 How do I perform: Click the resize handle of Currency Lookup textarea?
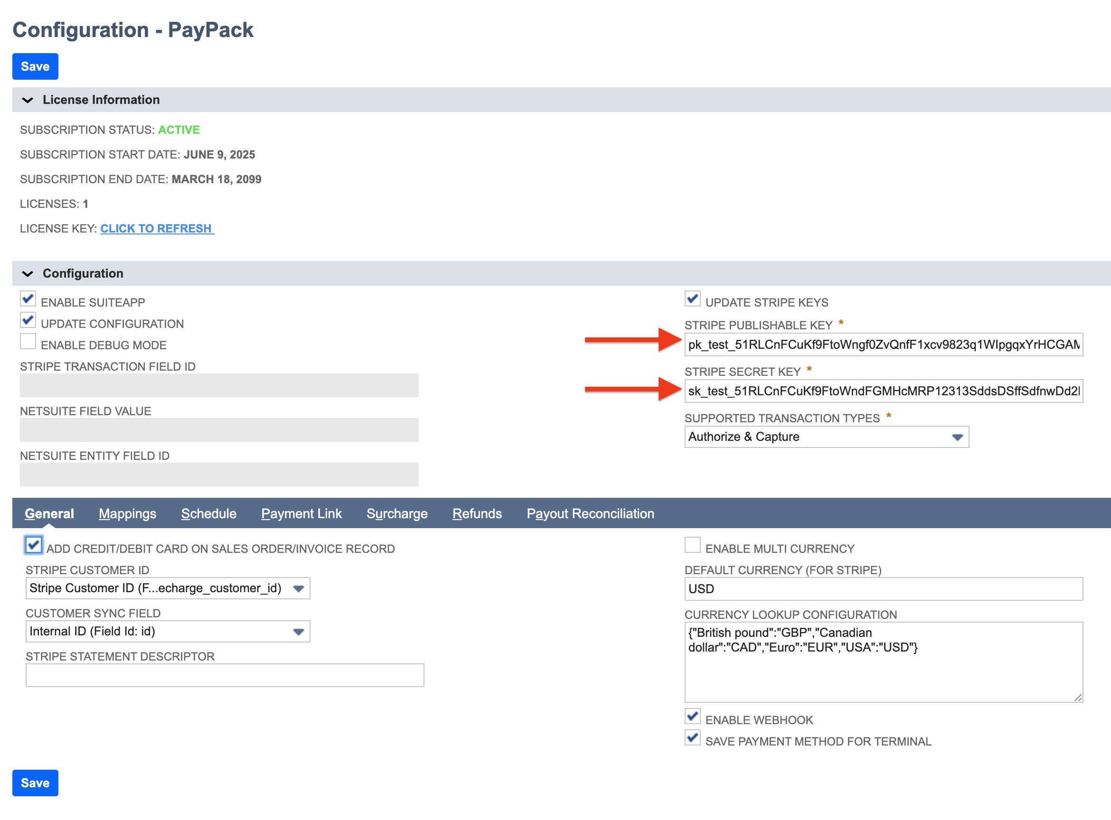coord(1078,698)
